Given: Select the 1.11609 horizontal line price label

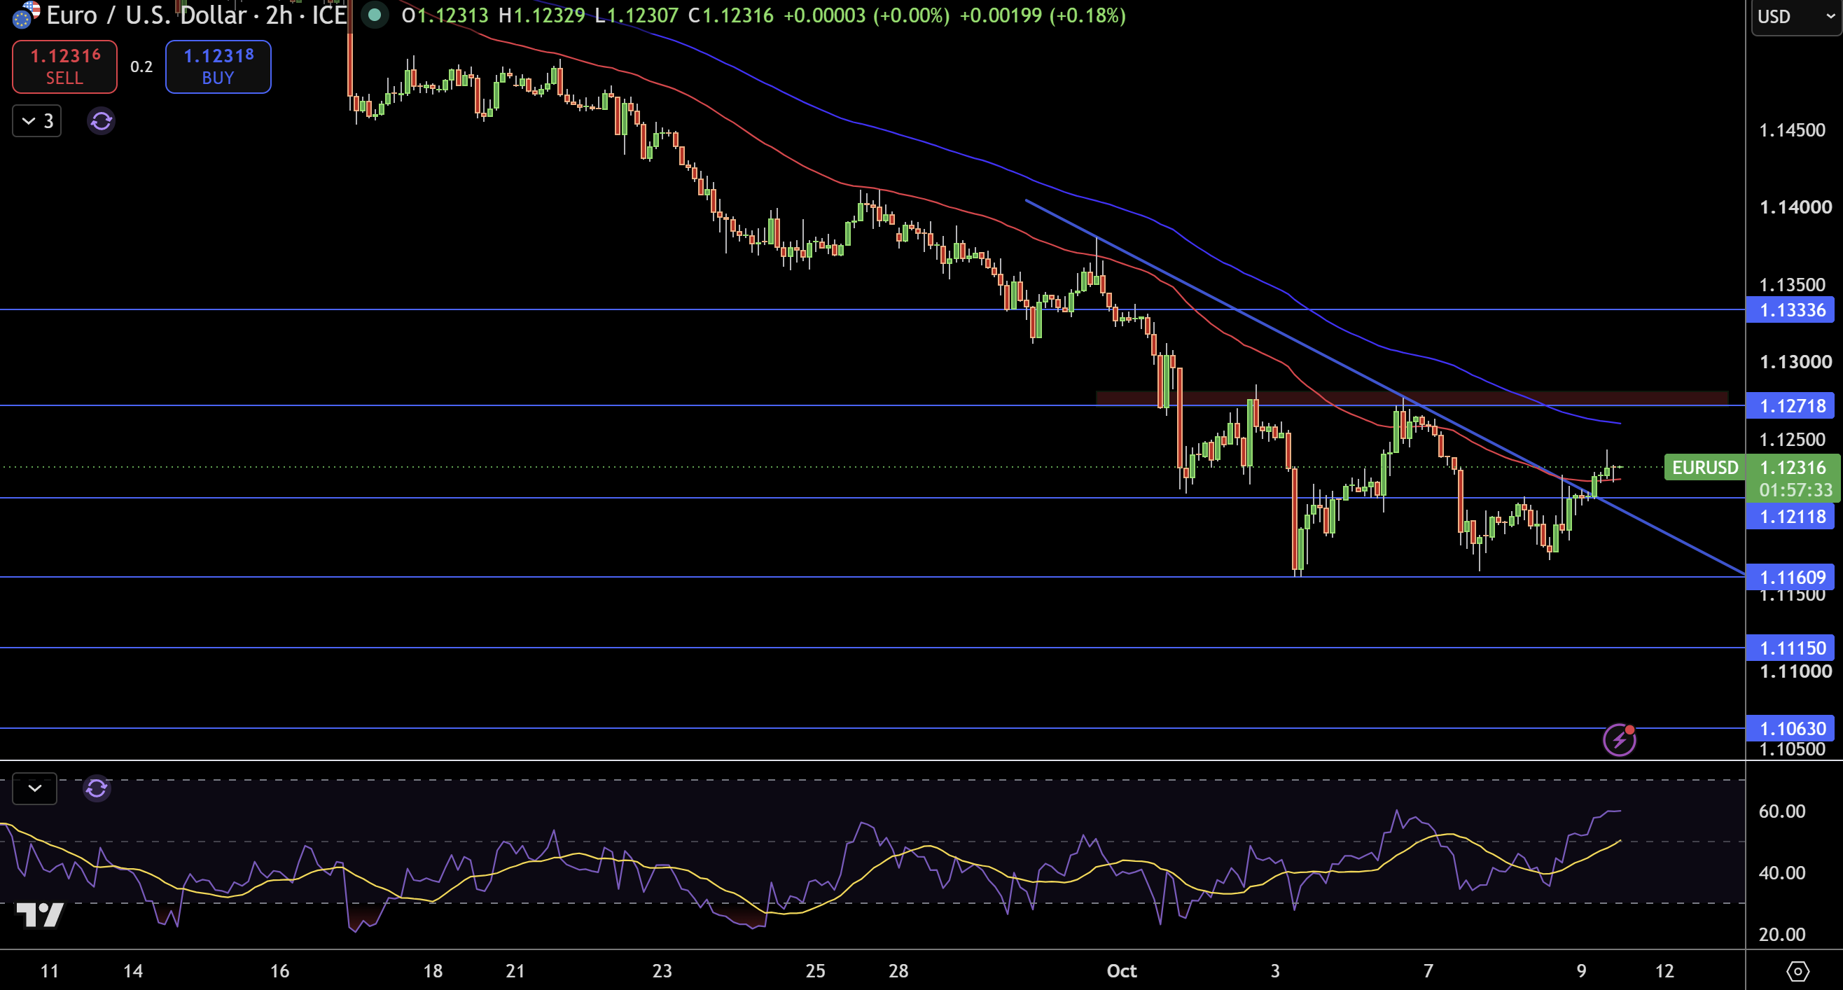Looking at the screenshot, I should coord(1790,577).
